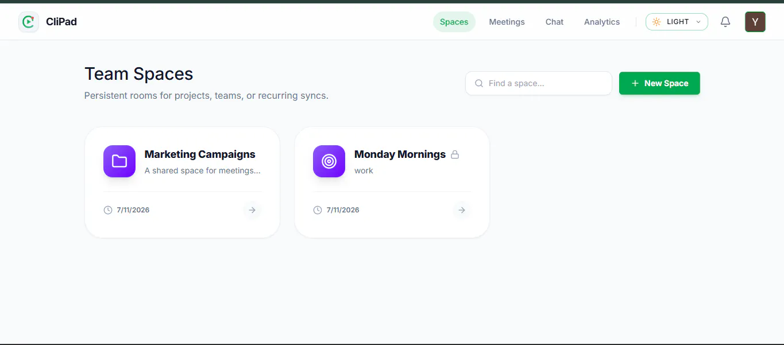Switch to the Meetings tab
Screen dimensions: 784x345
pyautogui.click(x=507, y=22)
